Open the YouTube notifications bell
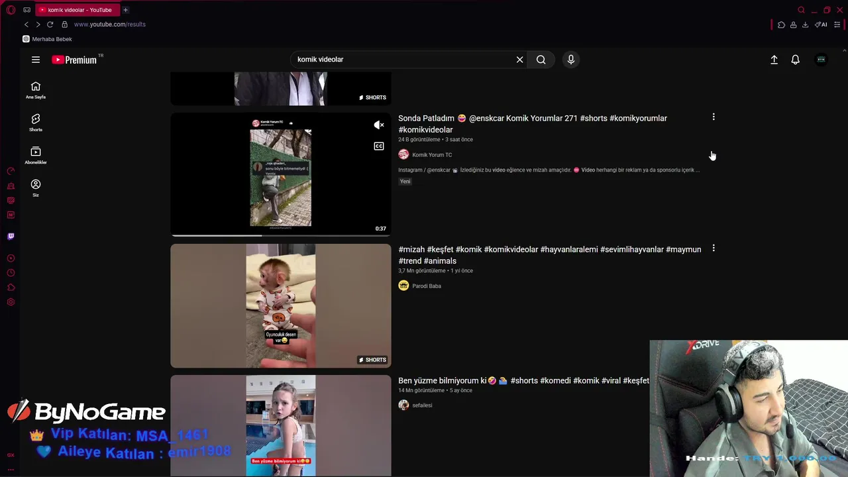Image resolution: width=848 pixels, height=477 pixels. (x=796, y=60)
